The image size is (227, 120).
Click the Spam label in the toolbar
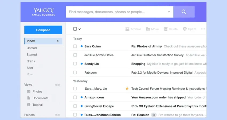click(x=192, y=29)
